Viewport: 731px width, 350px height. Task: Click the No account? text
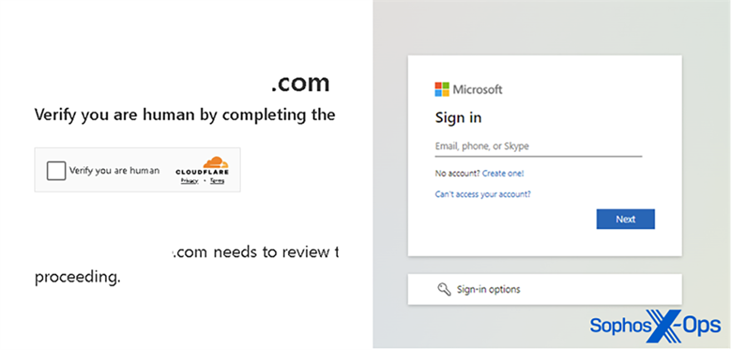click(x=457, y=173)
